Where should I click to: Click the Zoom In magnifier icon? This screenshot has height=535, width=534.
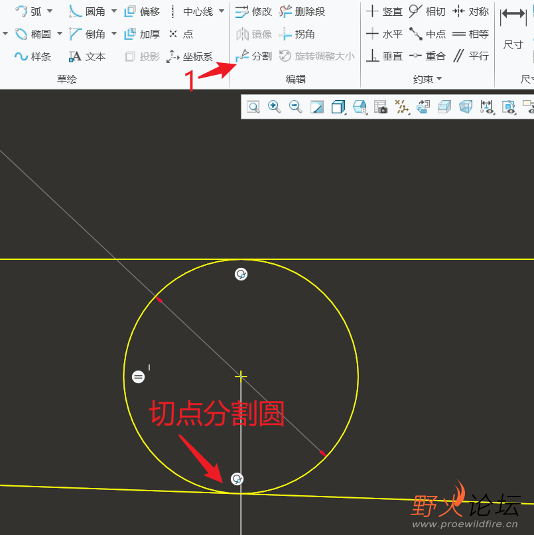pos(275,107)
